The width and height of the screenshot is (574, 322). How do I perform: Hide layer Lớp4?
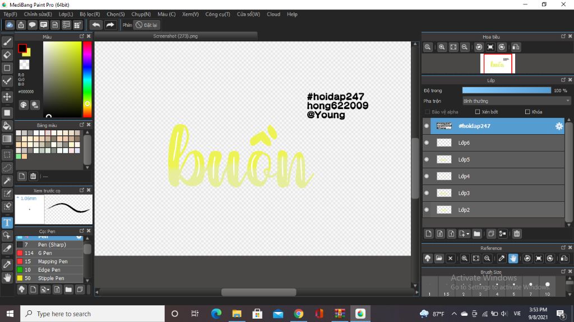point(427,176)
